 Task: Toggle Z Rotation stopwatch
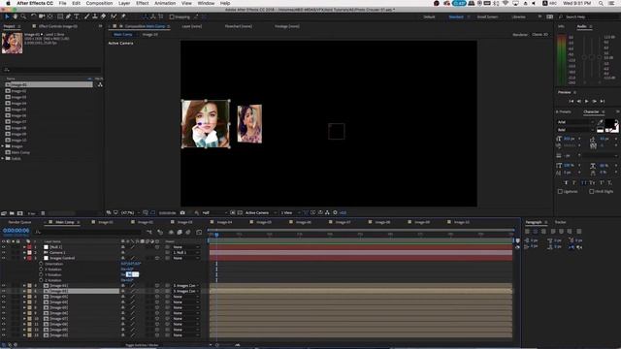click(x=41, y=280)
